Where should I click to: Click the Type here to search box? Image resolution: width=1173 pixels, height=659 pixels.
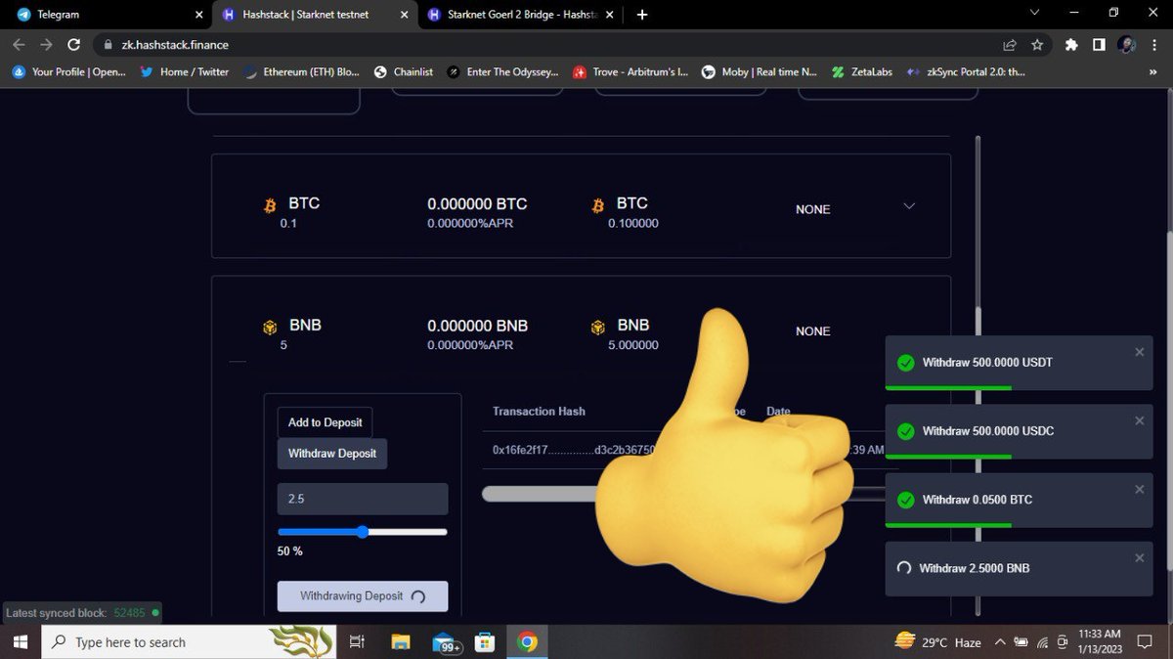(191, 642)
